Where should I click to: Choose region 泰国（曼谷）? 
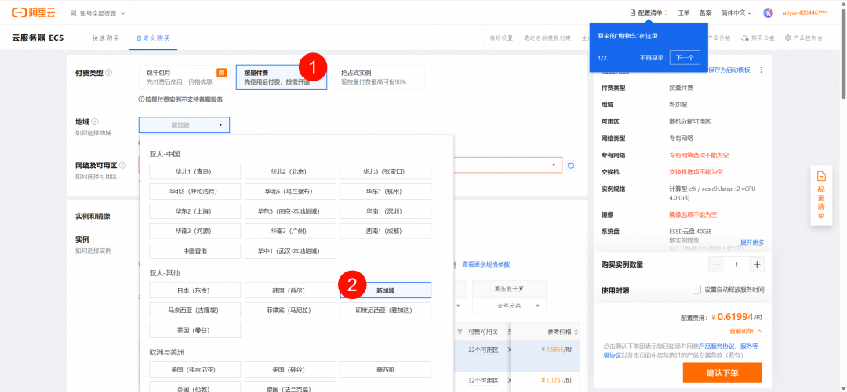(x=195, y=330)
